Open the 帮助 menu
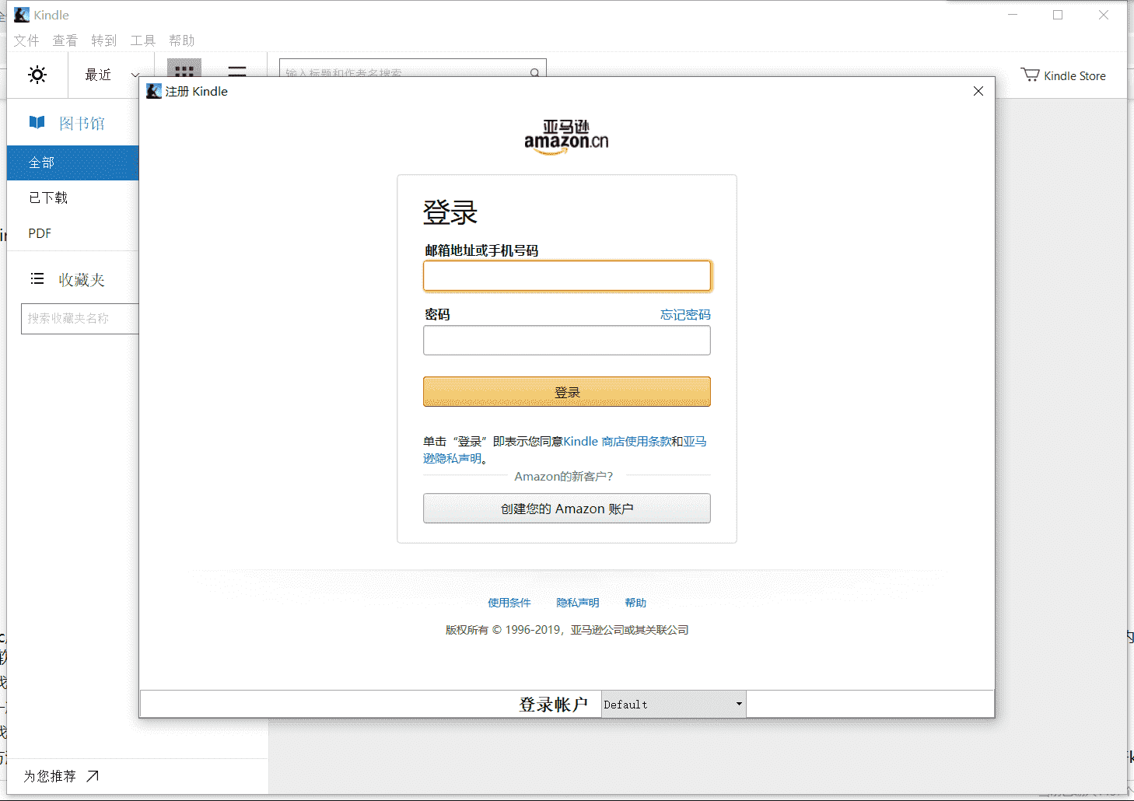 pyautogui.click(x=182, y=40)
